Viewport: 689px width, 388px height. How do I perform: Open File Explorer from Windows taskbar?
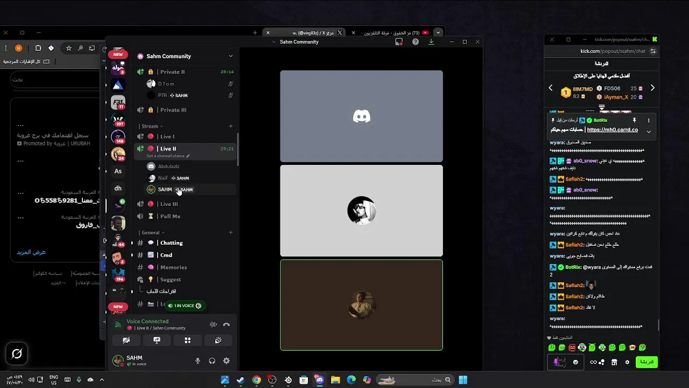[x=335, y=380]
